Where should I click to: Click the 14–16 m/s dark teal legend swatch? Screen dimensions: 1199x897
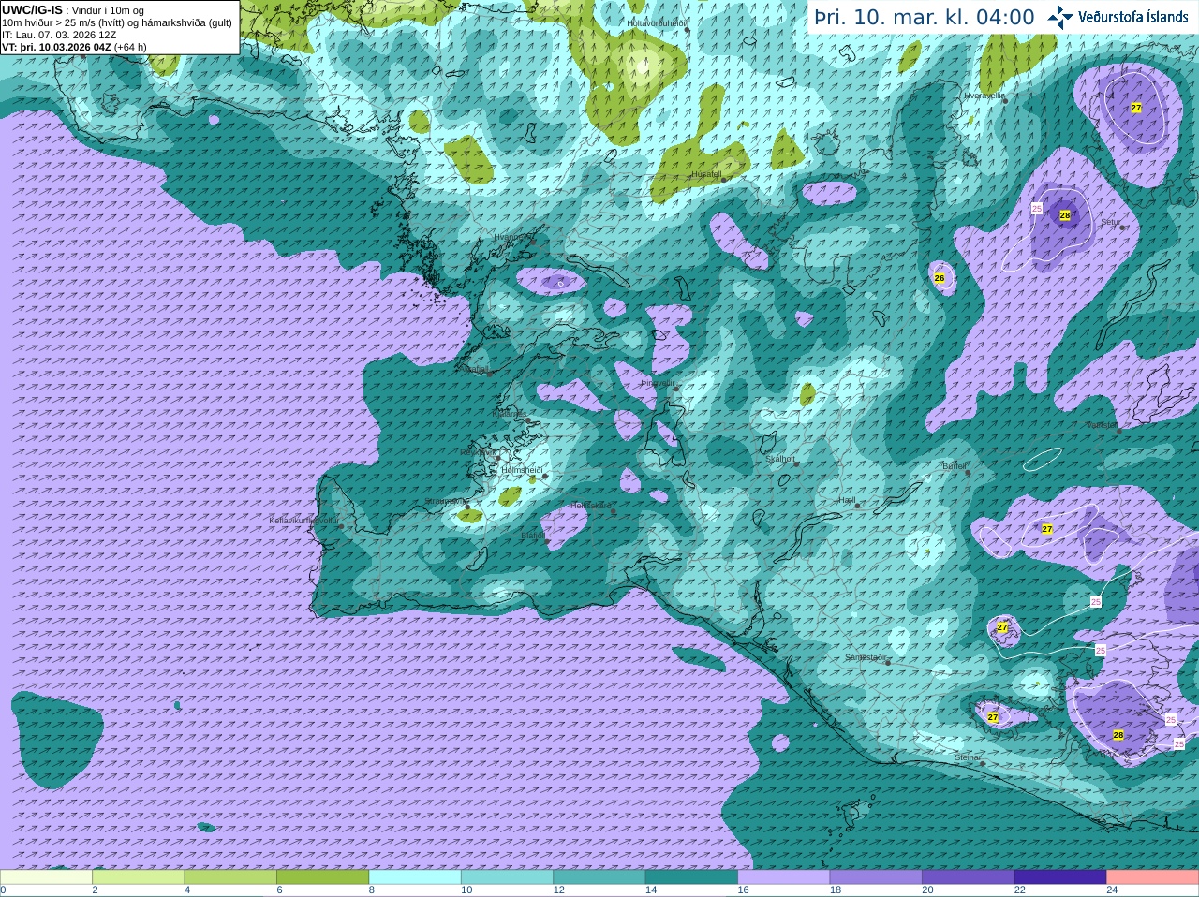point(691,877)
